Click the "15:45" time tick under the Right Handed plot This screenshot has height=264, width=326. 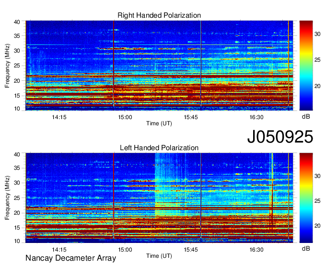pos(191,117)
